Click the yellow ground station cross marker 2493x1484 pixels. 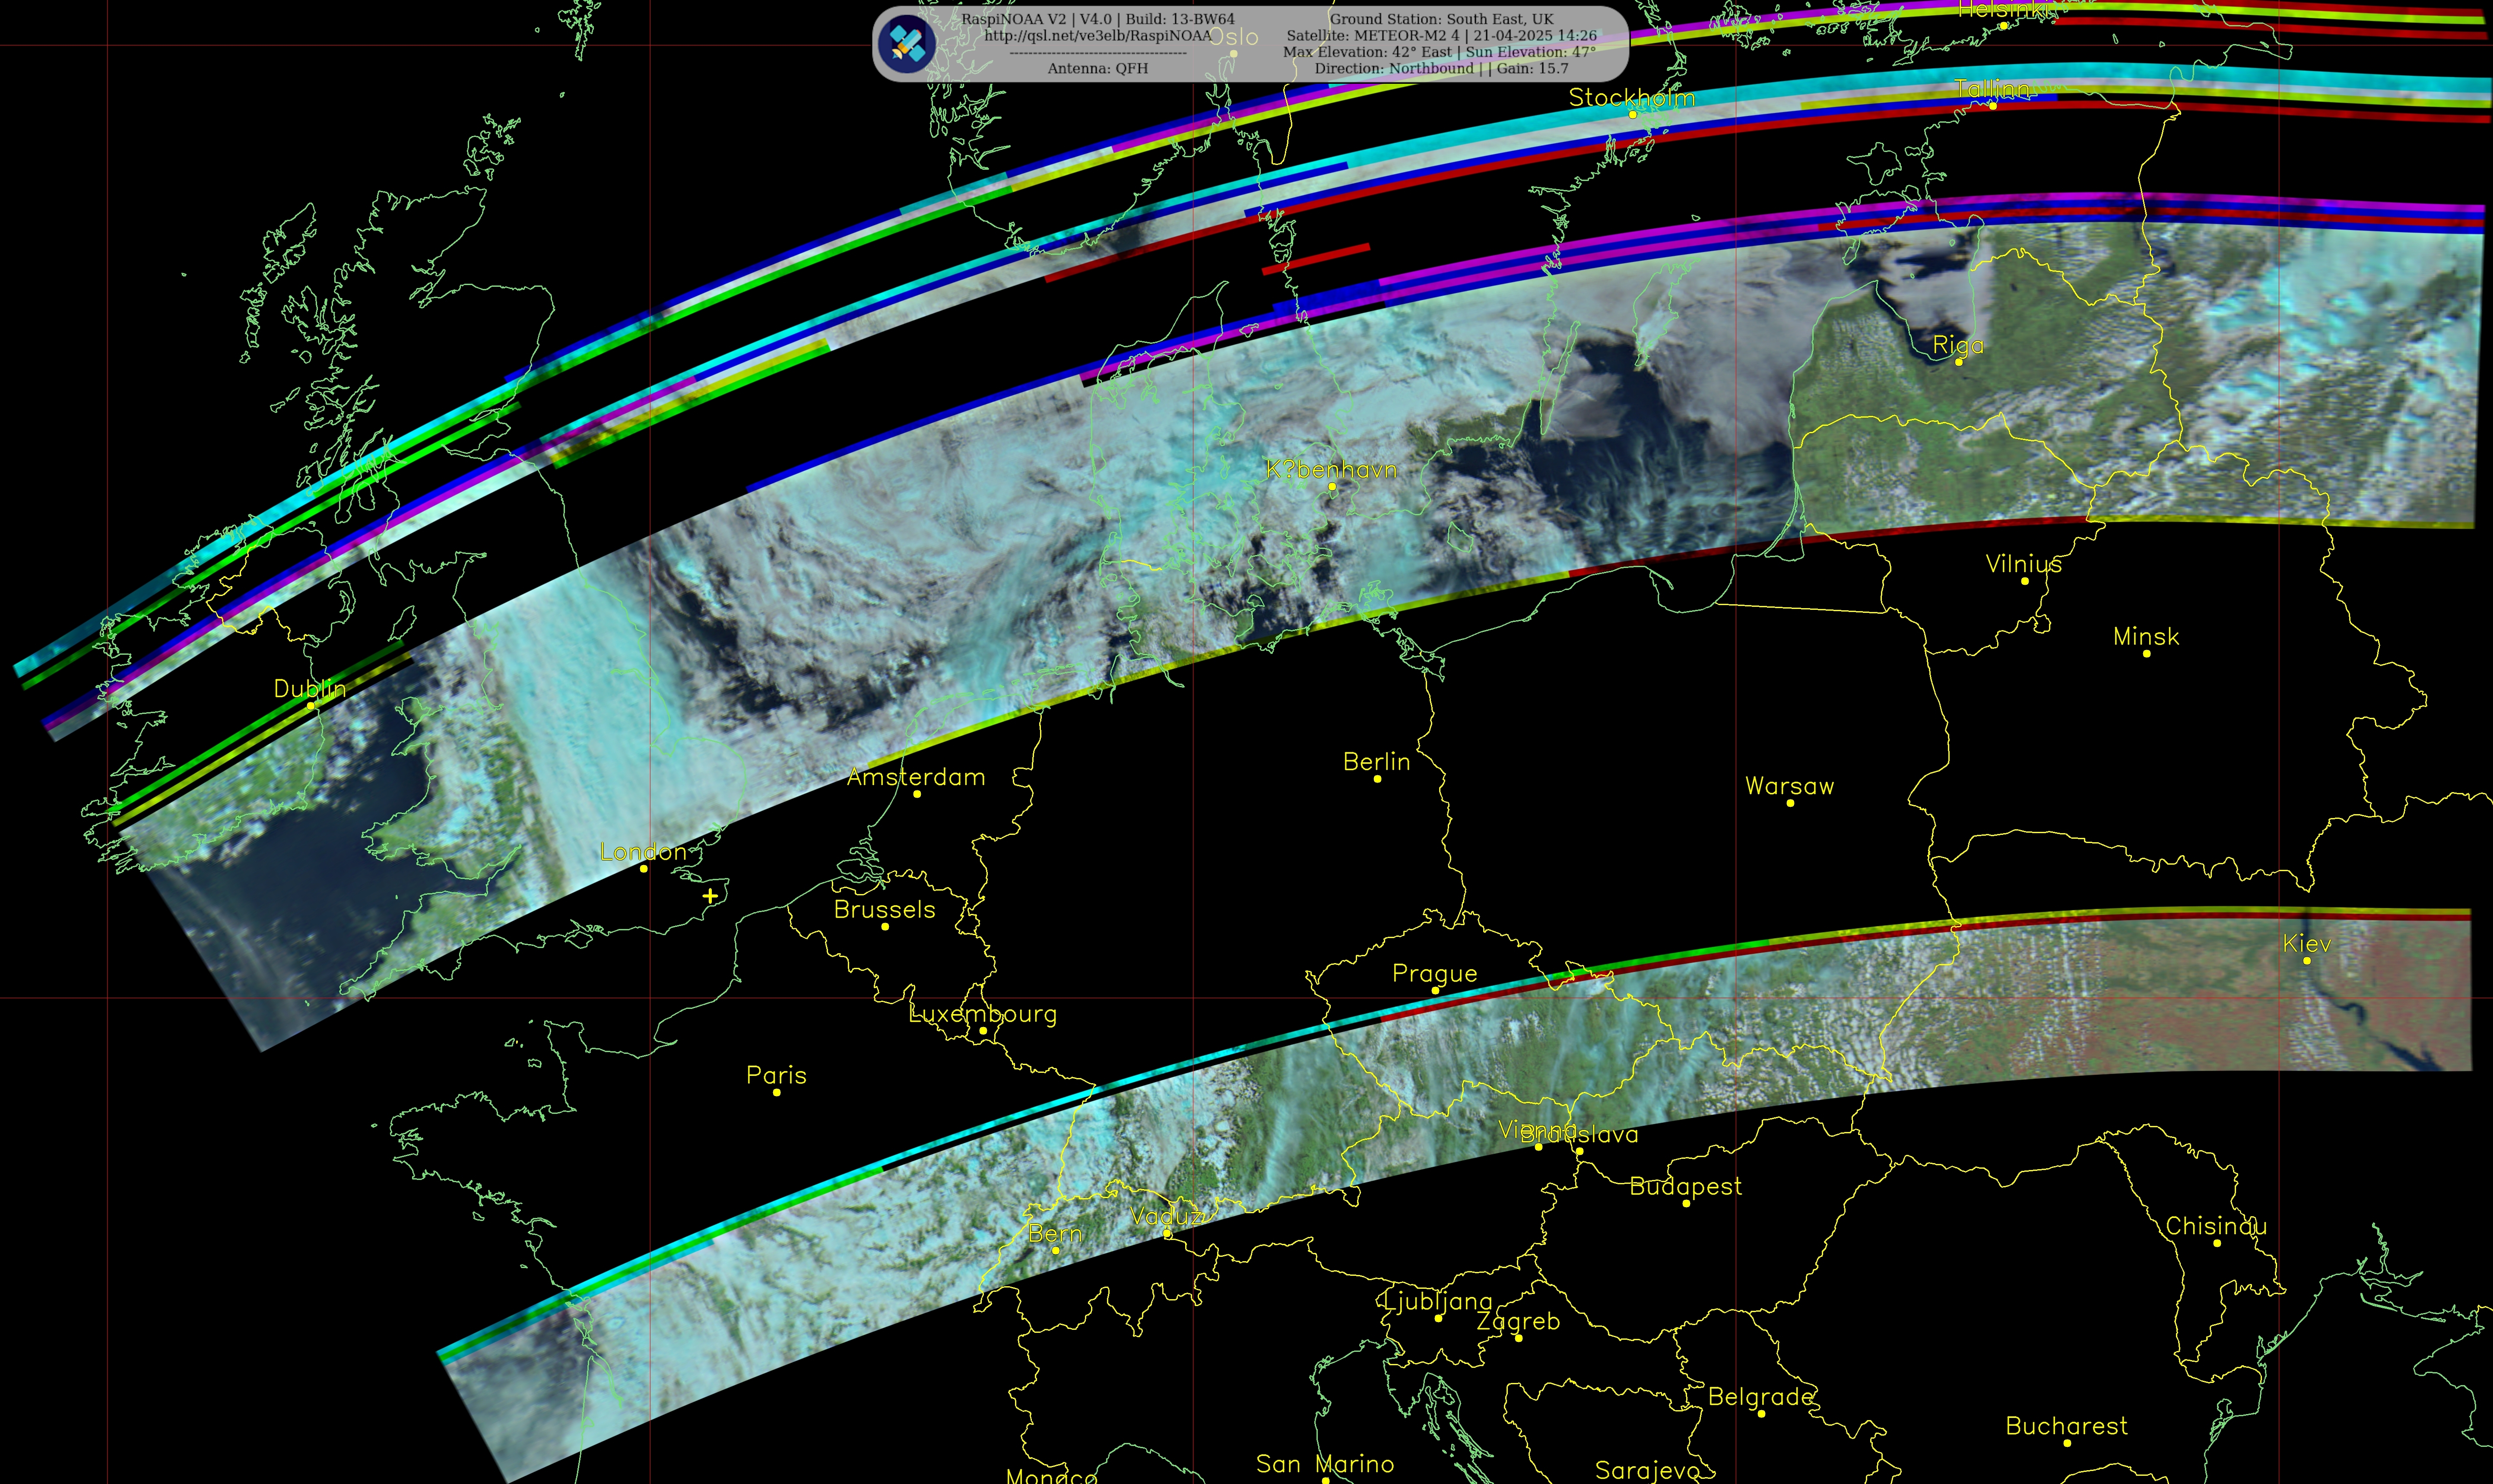pos(710,896)
